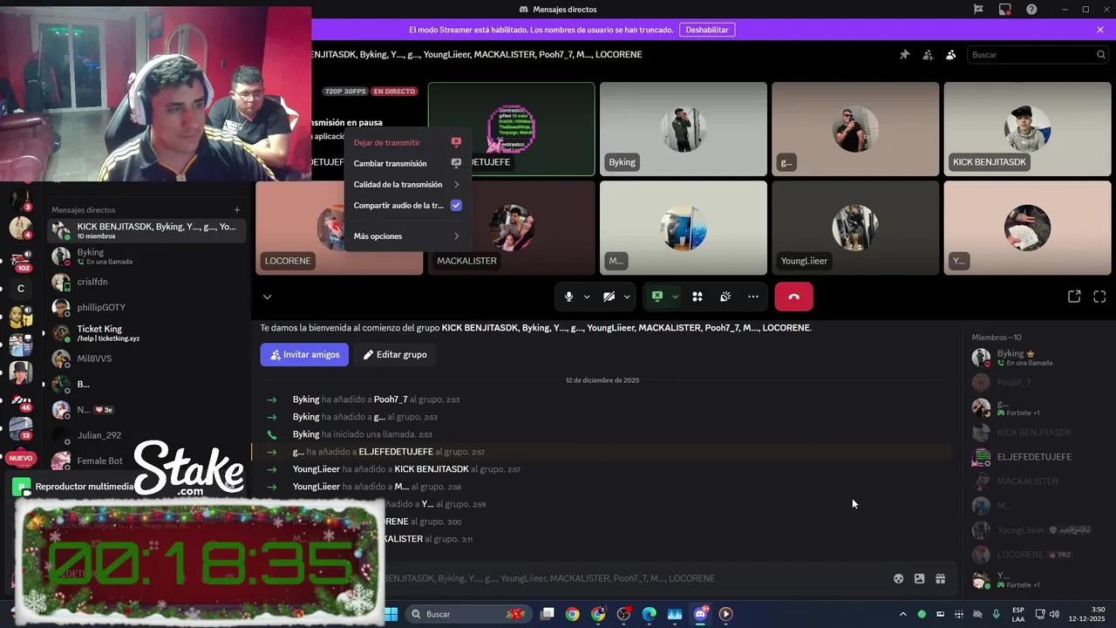Viewport: 1116px width, 628px height.
Task: Click ELJEFEDETUJEFE name in 2:57 message
Action: [396, 452]
